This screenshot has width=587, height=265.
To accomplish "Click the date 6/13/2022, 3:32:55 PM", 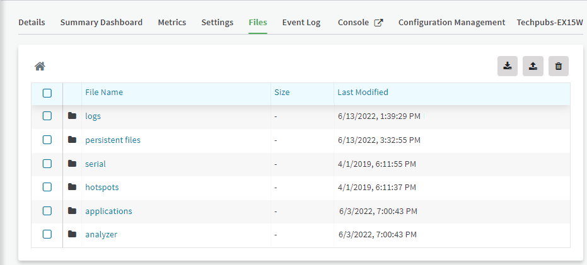I will pyautogui.click(x=379, y=140).
